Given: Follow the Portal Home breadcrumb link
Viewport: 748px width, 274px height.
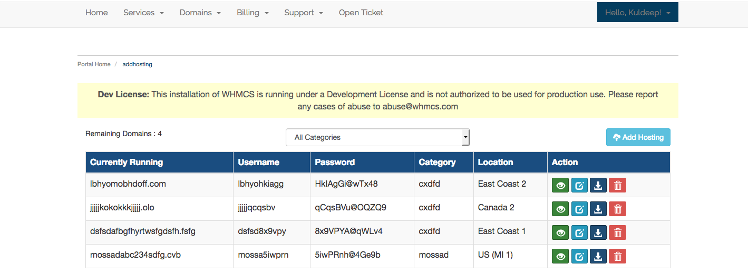Looking at the screenshot, I should click(x=94, y=64).
